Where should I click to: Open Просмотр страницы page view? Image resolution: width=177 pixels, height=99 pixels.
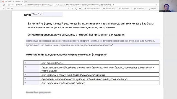(92, 9)
